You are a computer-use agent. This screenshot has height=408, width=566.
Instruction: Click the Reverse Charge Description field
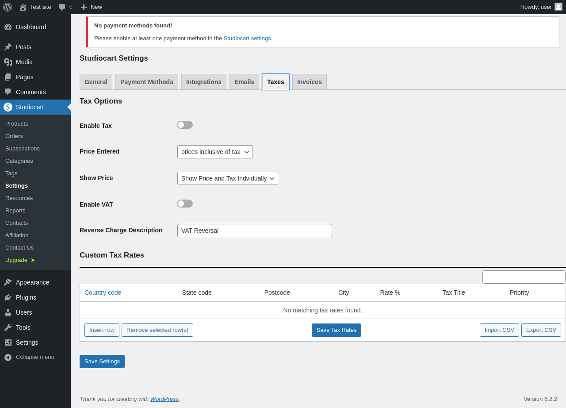coord(255,231)
